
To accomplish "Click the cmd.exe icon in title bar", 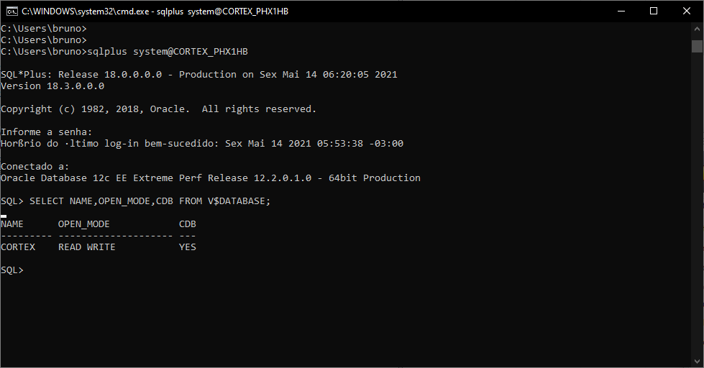I will [x=12, y=11].
